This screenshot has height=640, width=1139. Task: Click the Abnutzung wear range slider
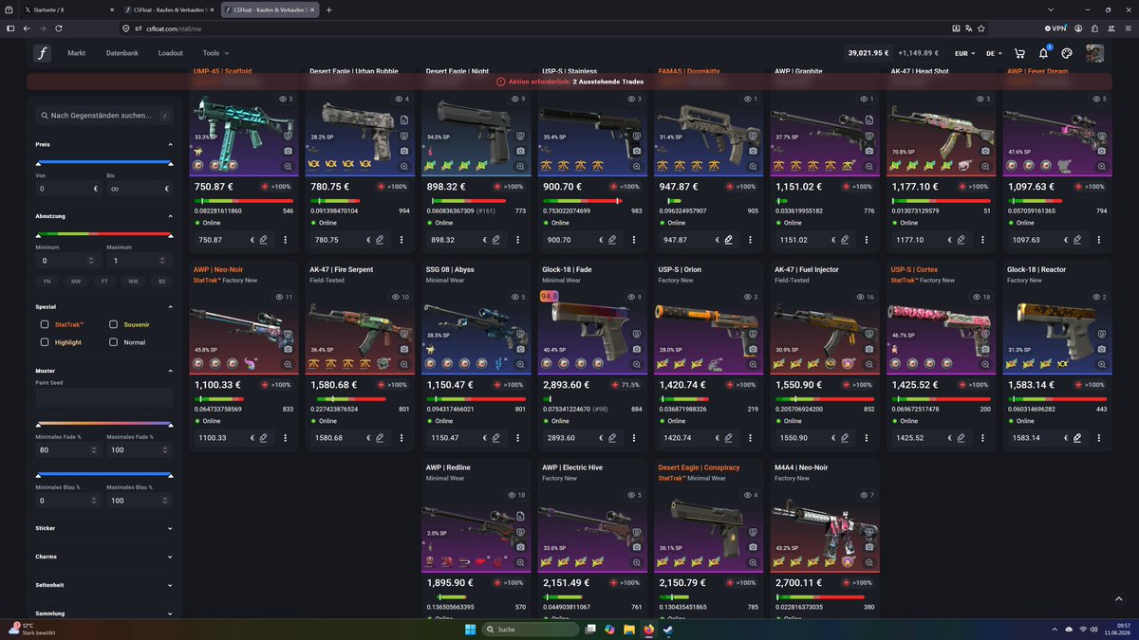coord(104,234)
